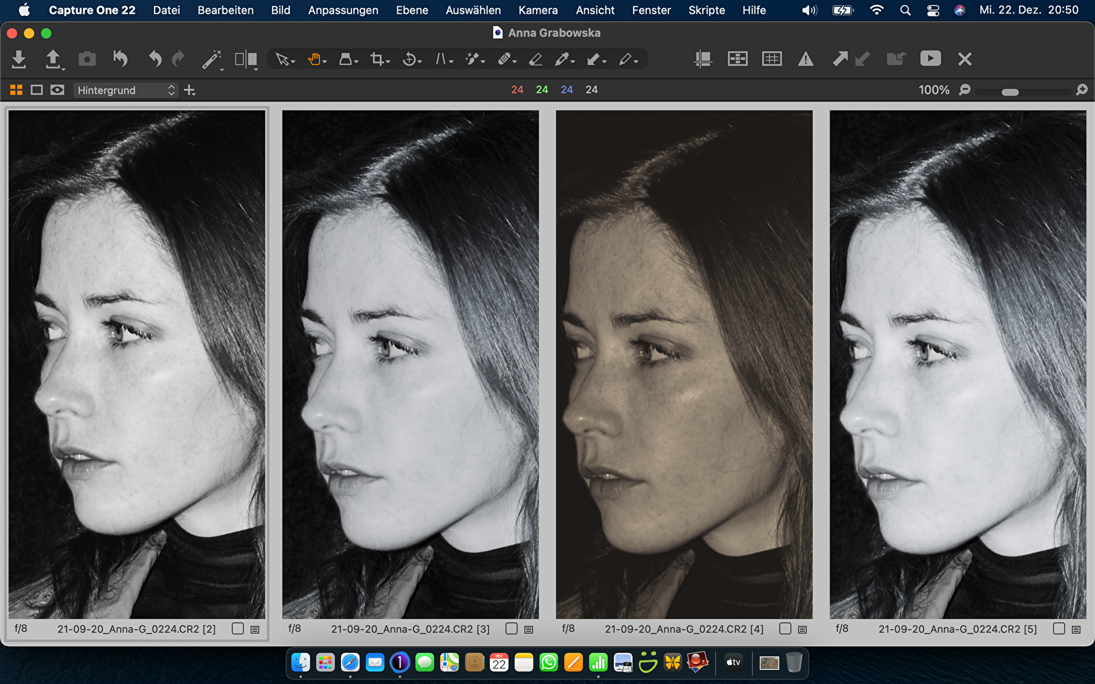1095x684 pixels.
Task: Switch to single image viewer mode
Action: pyautogui.click(x=37, y=90)
